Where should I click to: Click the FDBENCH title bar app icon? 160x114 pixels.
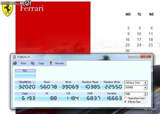coord(14,57)
